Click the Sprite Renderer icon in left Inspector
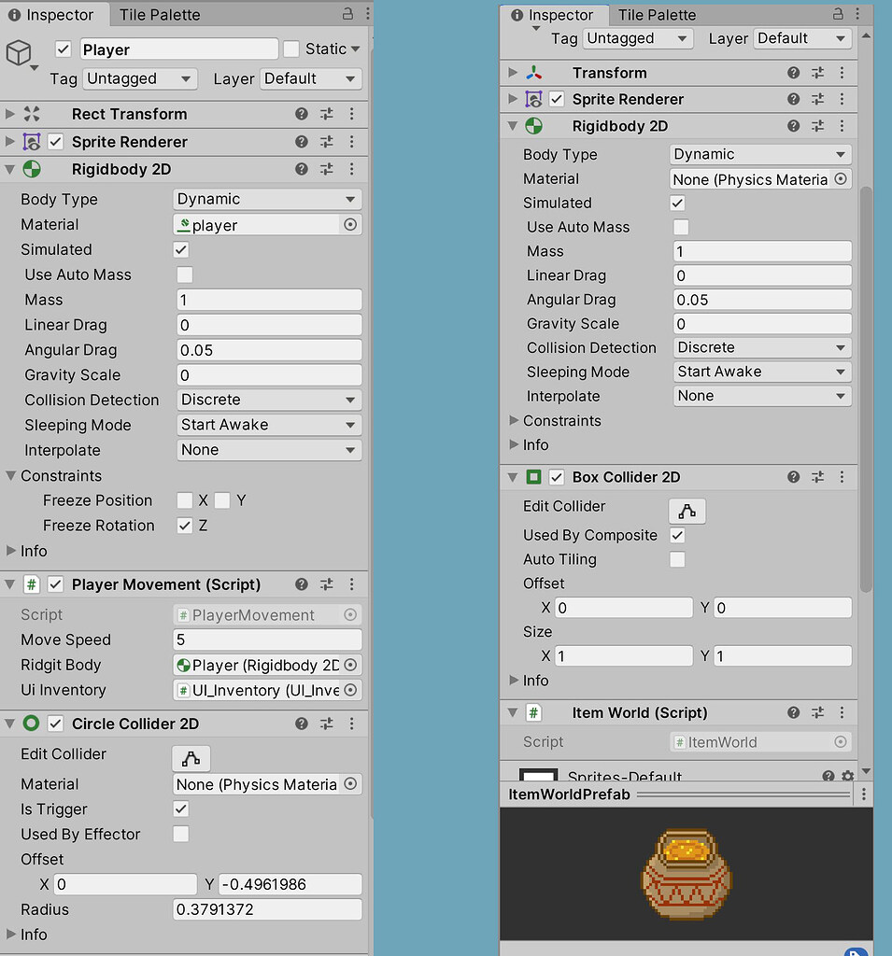Screen dimensions: 892x956 [x=31, y=142]
